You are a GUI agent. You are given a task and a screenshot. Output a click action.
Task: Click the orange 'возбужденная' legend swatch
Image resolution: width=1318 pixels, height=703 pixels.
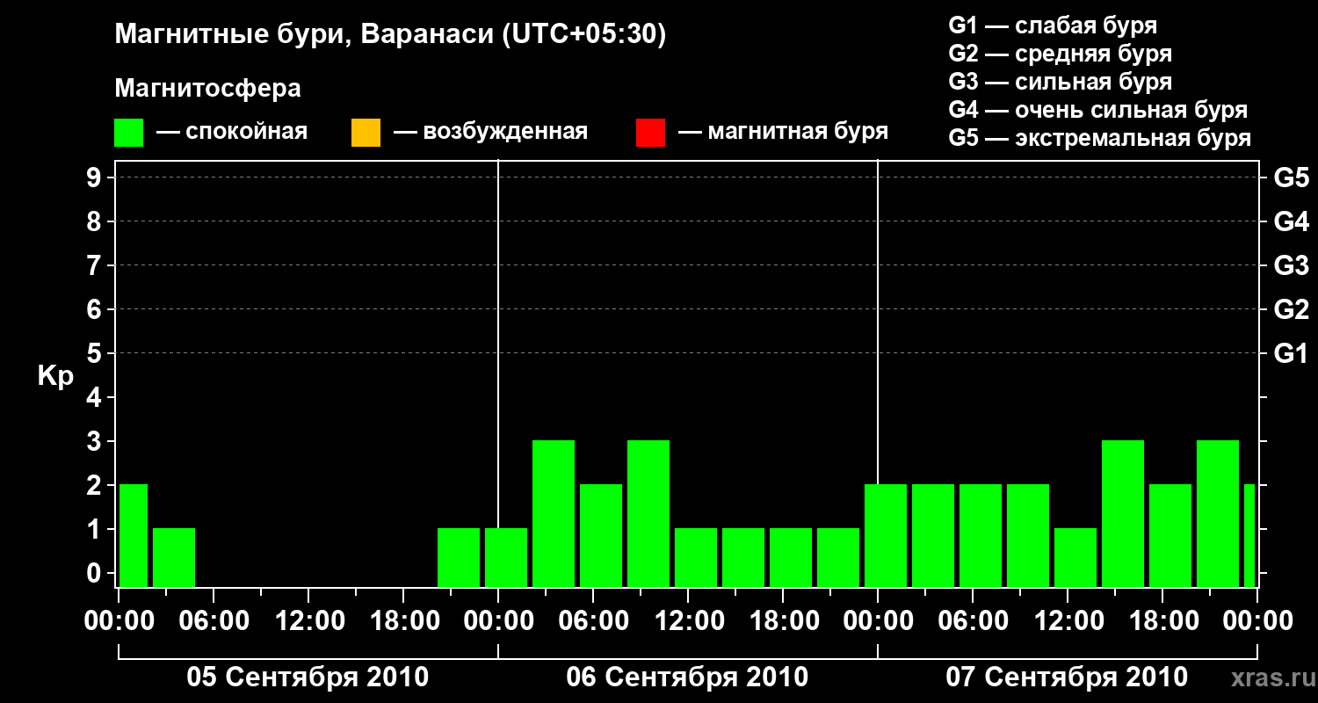pyautogui.click(x=366, y=133)
